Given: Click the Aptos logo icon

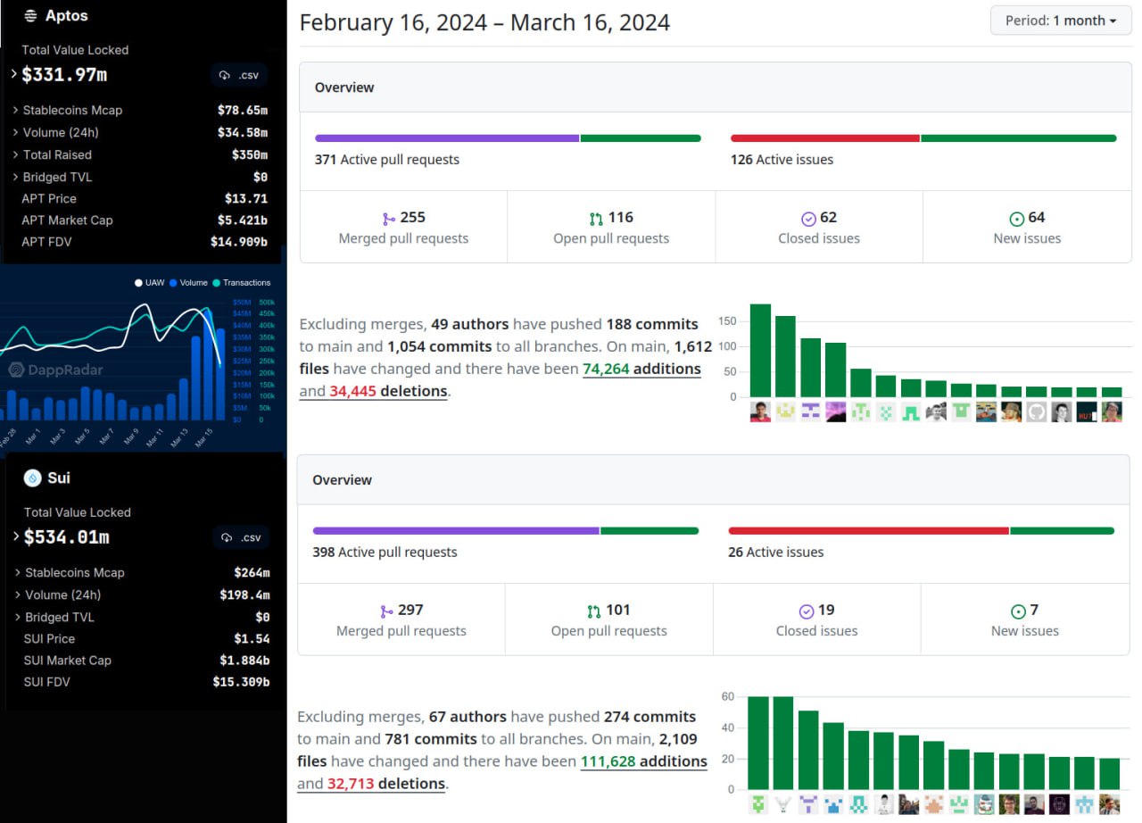Looking at the screenshot, I should pos(30,16).
